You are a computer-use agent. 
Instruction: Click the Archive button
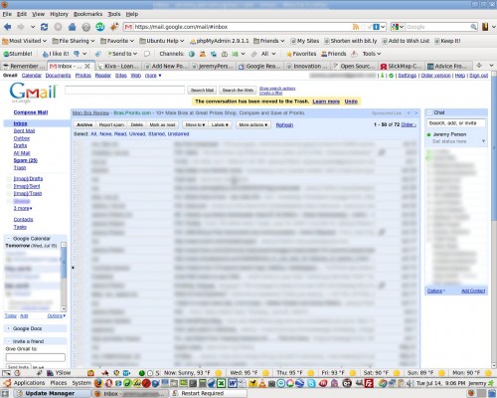84,124
